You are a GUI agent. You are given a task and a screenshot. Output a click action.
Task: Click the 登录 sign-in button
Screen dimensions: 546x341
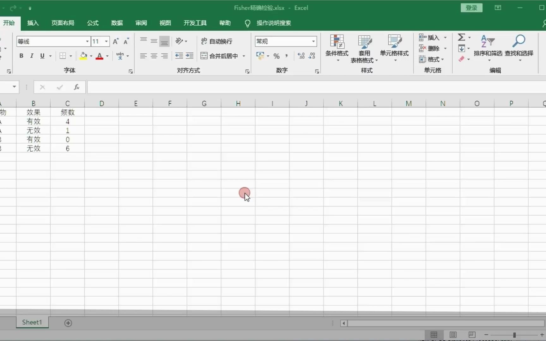click(471, 8)
